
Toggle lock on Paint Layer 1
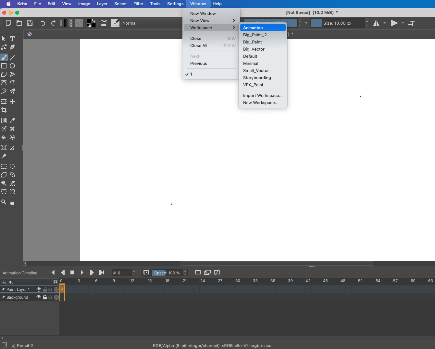click(x=45, y=289)
